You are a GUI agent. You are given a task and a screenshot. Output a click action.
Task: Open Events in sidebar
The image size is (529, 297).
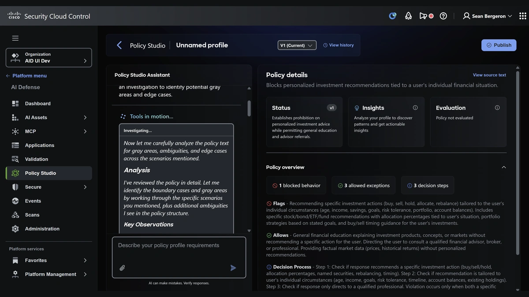(x=49, y=201)
